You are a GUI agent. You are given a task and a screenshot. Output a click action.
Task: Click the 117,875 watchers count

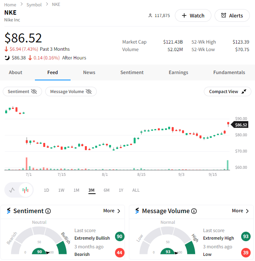click(162, 15)
